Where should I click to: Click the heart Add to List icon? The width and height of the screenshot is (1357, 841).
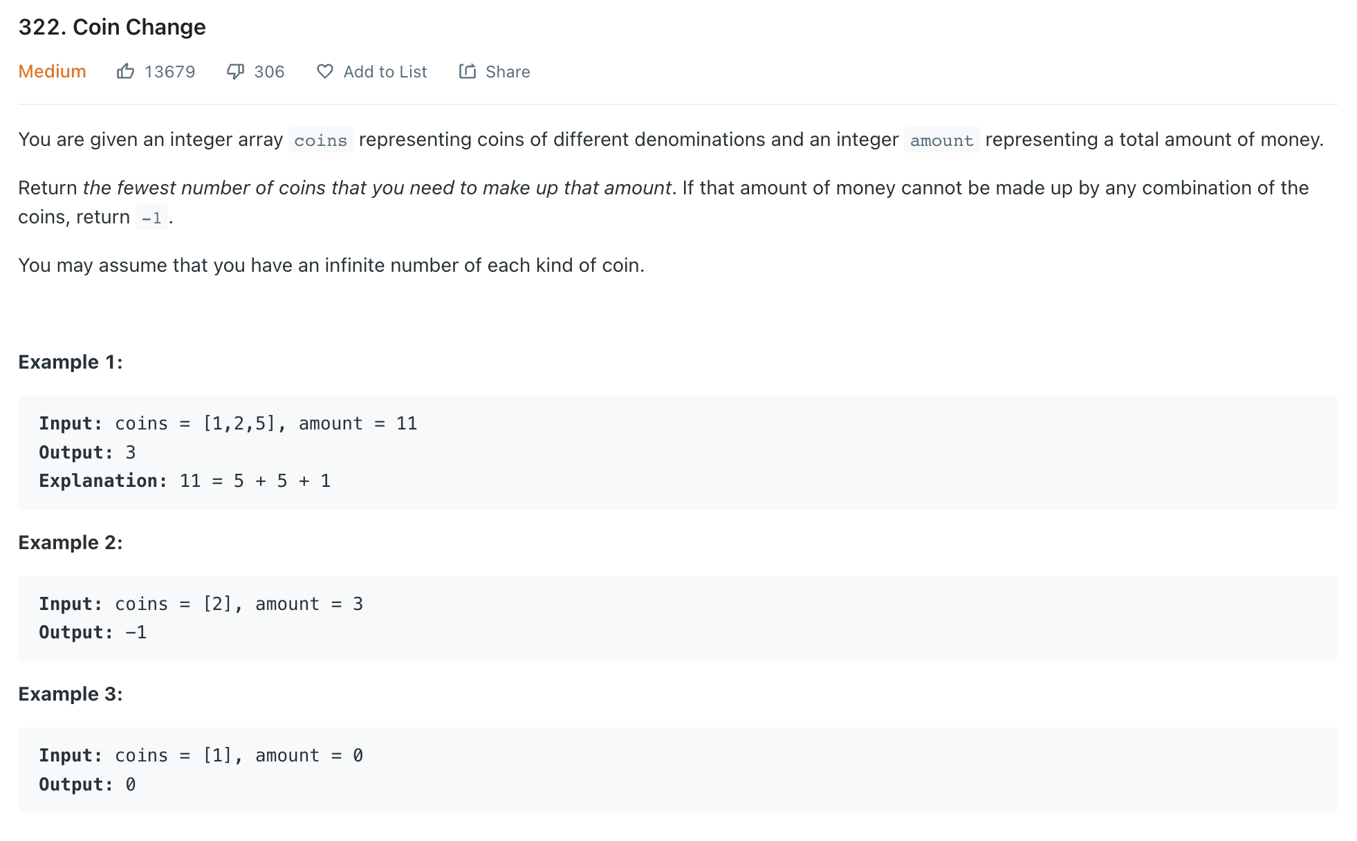[x=324, y=72]
